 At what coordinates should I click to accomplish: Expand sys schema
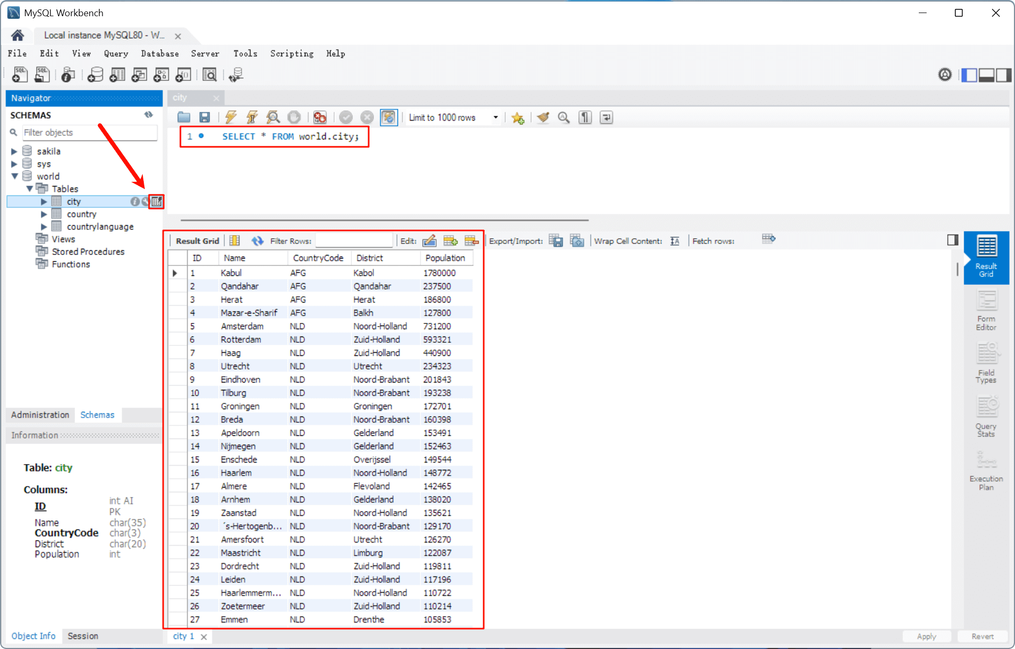pyautogui.click(x=14, y=164)
